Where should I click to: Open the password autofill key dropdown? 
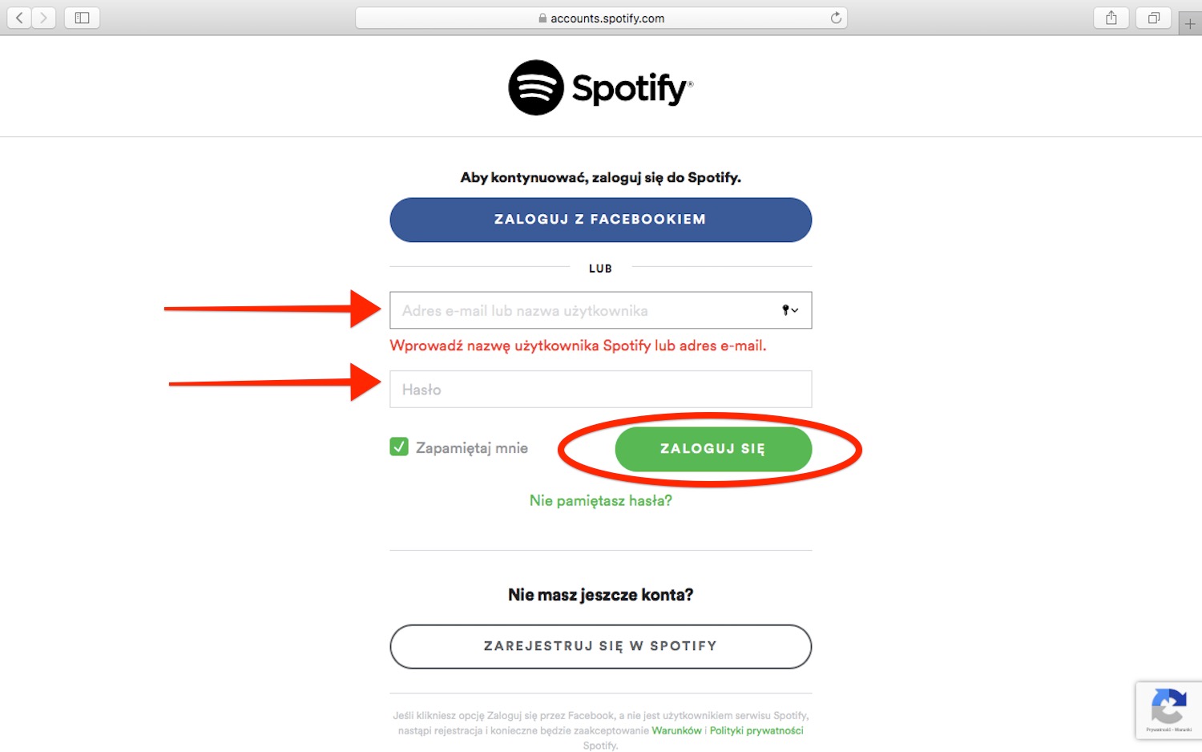pos(790,310)
